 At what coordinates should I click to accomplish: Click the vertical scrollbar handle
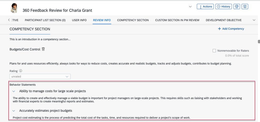(259, 42)
